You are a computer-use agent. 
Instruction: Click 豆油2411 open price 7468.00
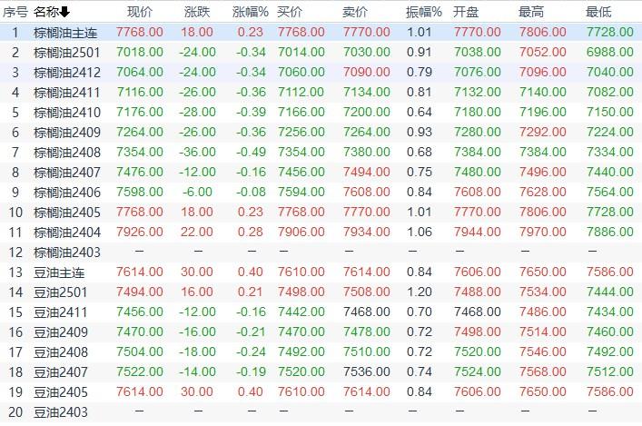[477, 312]
